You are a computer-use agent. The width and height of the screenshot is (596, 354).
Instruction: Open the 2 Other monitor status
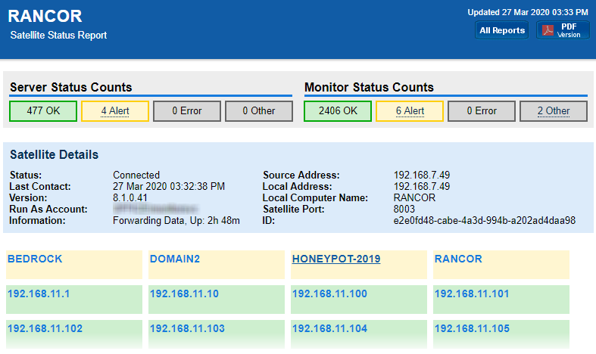(x=553, y=111)
